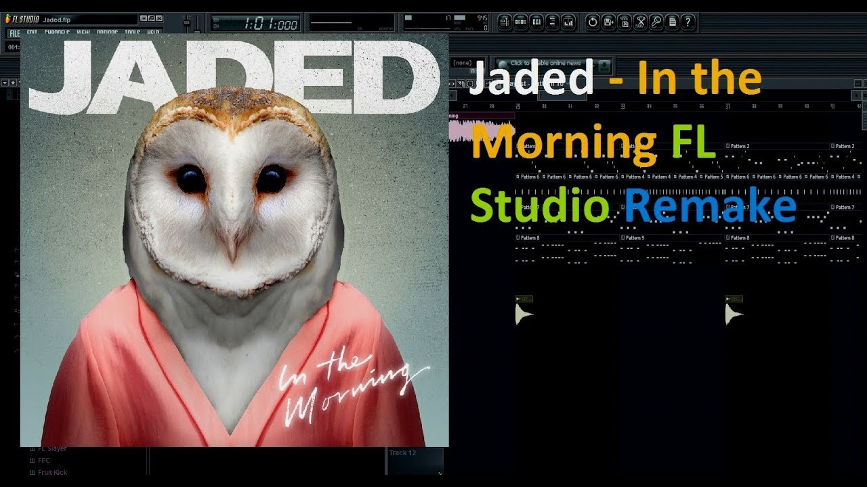Open the OPTIONS menu
This screenshot has width=867, height=487.
click(107, 32)
